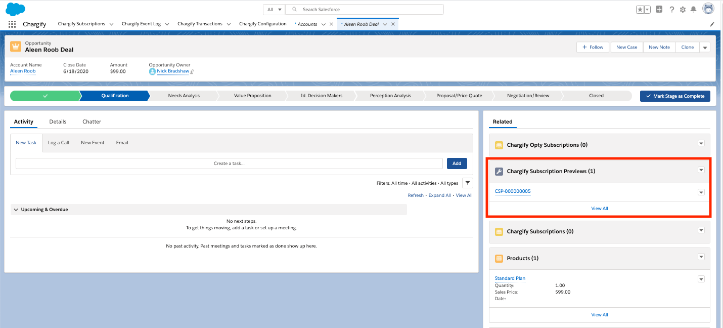
Task: Expand the Chargify Subscription Previews actions menu
Action: click(x=701, y=171)
